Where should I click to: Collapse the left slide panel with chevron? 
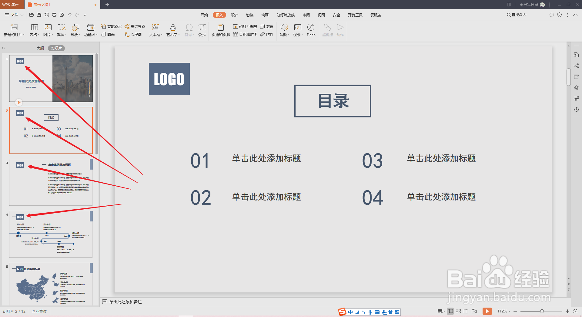tap(3, 48)
